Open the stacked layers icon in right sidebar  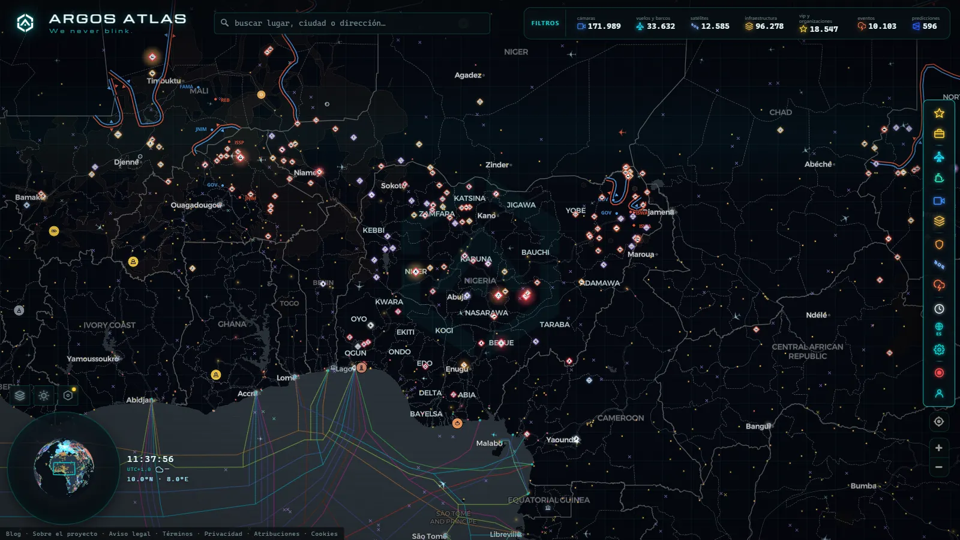tap(939, 221)
